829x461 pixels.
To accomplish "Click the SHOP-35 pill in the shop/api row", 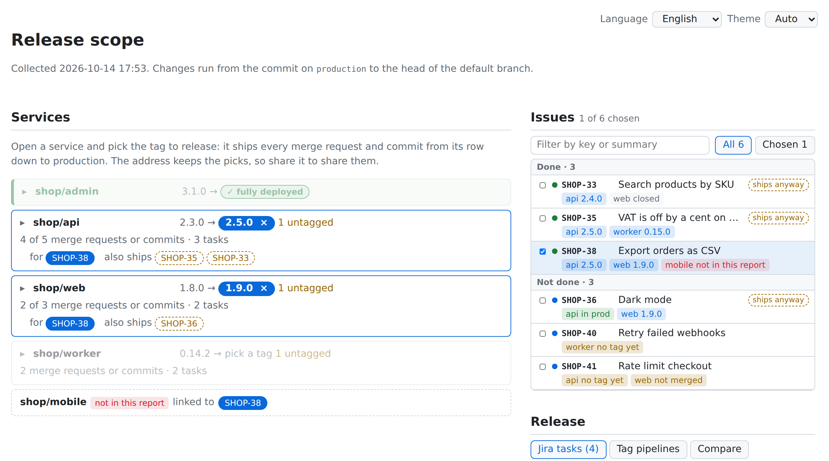I will [179, 258].
